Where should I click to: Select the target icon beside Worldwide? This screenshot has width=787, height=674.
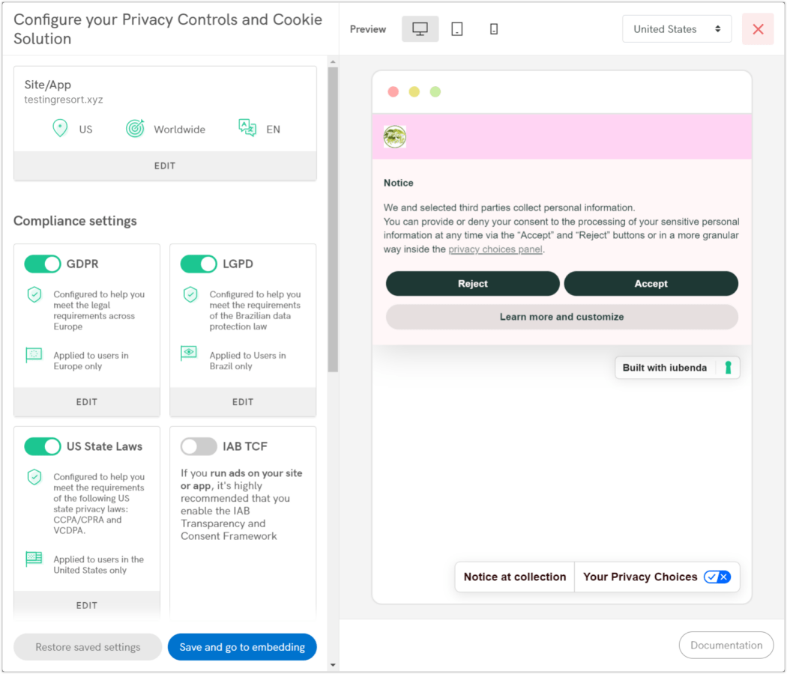(x=135, y=128)
